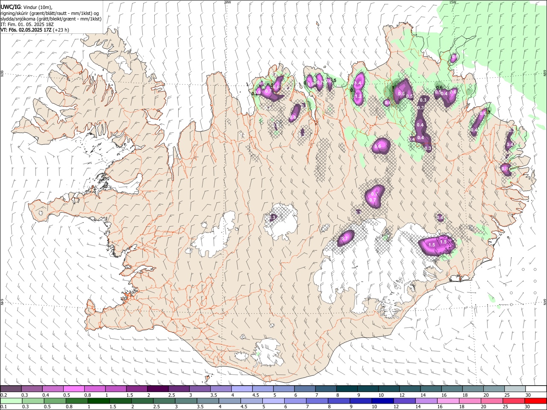Click the 20 grey-teal swatch in upper scale
The width and height of the screenshot is (547, 410).
[x=494, y=389]
